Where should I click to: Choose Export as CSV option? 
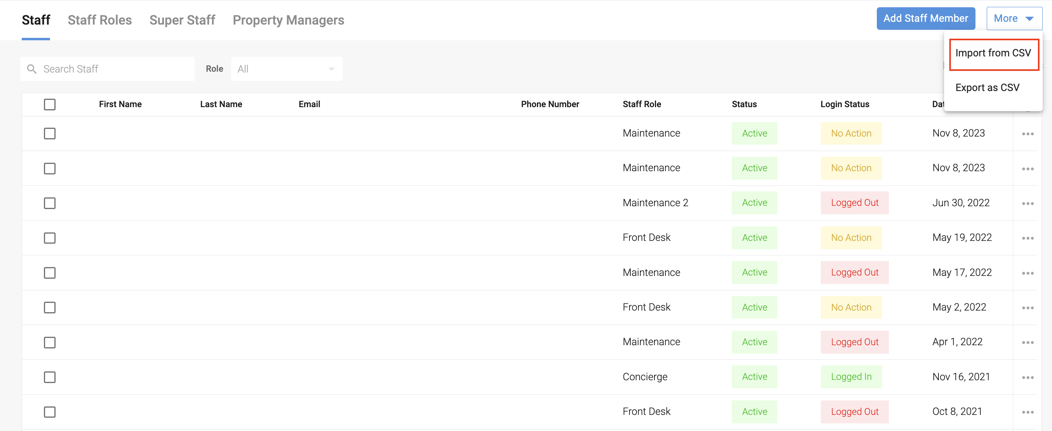tap(987, 88)
